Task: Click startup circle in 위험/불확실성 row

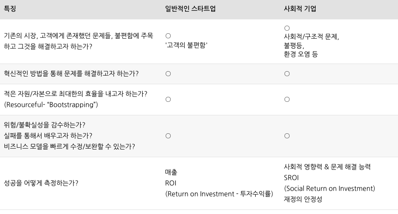Action: (x=168, y=136)
